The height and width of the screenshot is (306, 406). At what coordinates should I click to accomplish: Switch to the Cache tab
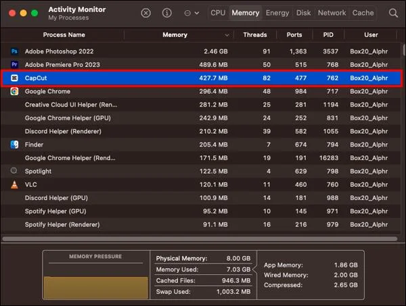(363, 13)
